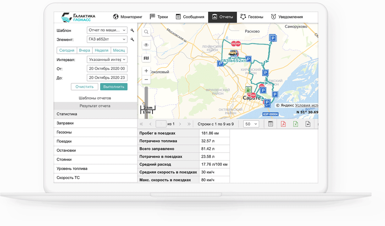Open the rows per page dropdown 50
The width and height of the screenshot is (385, 226).
251,124
